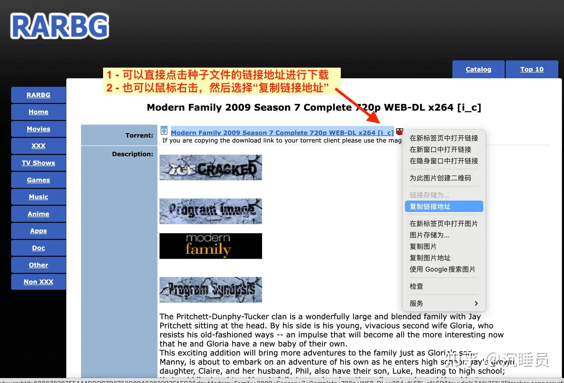The image size is (564, 383).
Task: Click the Program Synopsis banner image
Action: coord(211,290)
